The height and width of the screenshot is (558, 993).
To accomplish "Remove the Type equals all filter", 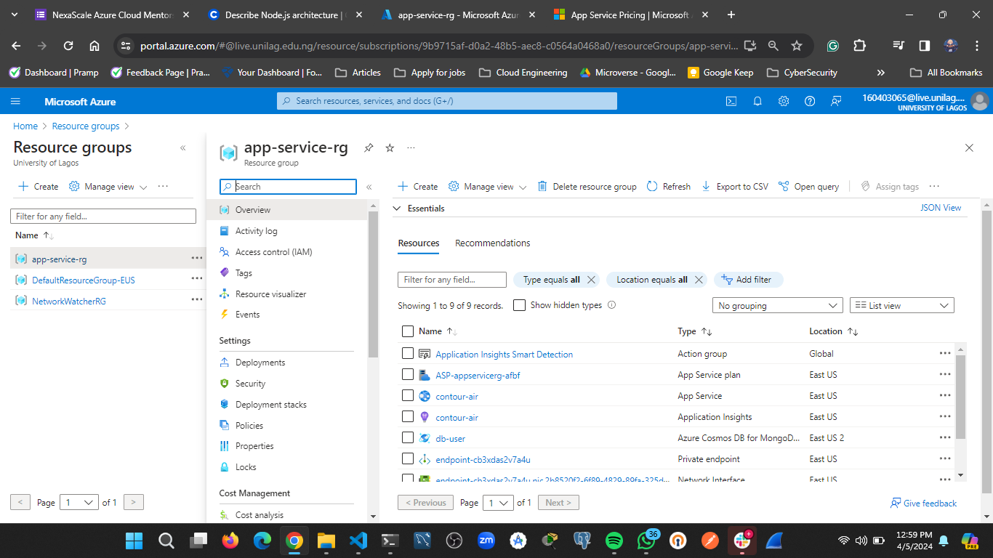I will pos(591,280).
